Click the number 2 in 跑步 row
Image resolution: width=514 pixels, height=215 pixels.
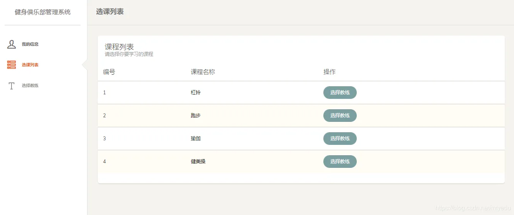click(104, 115)
